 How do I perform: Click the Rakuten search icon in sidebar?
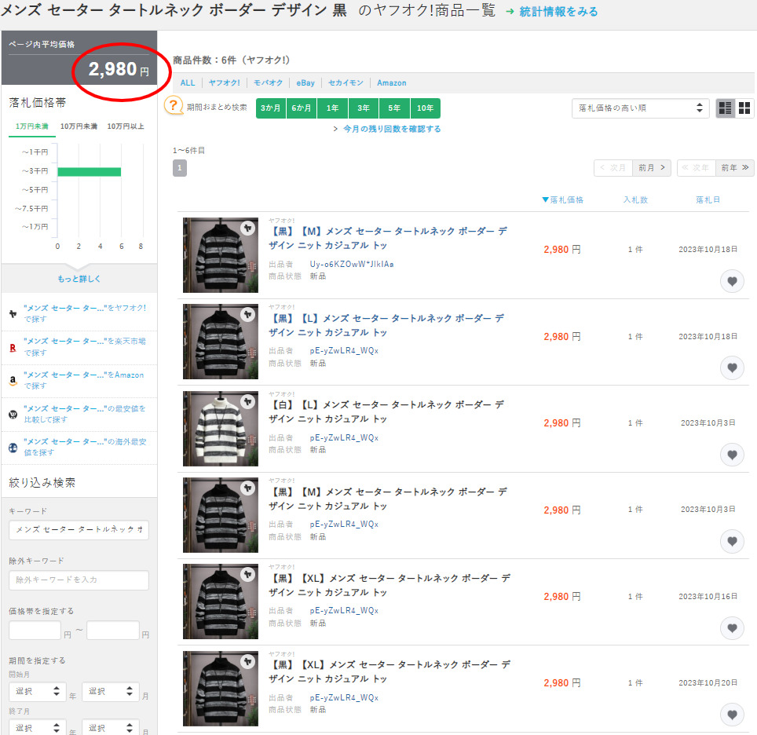pyautogui.click(x=13, y=346)
